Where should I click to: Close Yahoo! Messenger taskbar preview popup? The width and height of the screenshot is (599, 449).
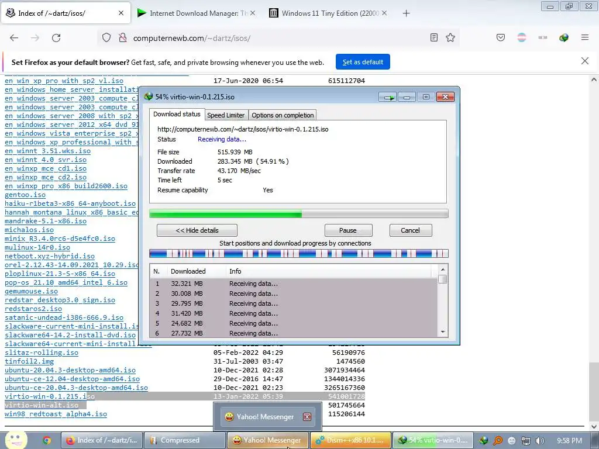click(307, 416)
